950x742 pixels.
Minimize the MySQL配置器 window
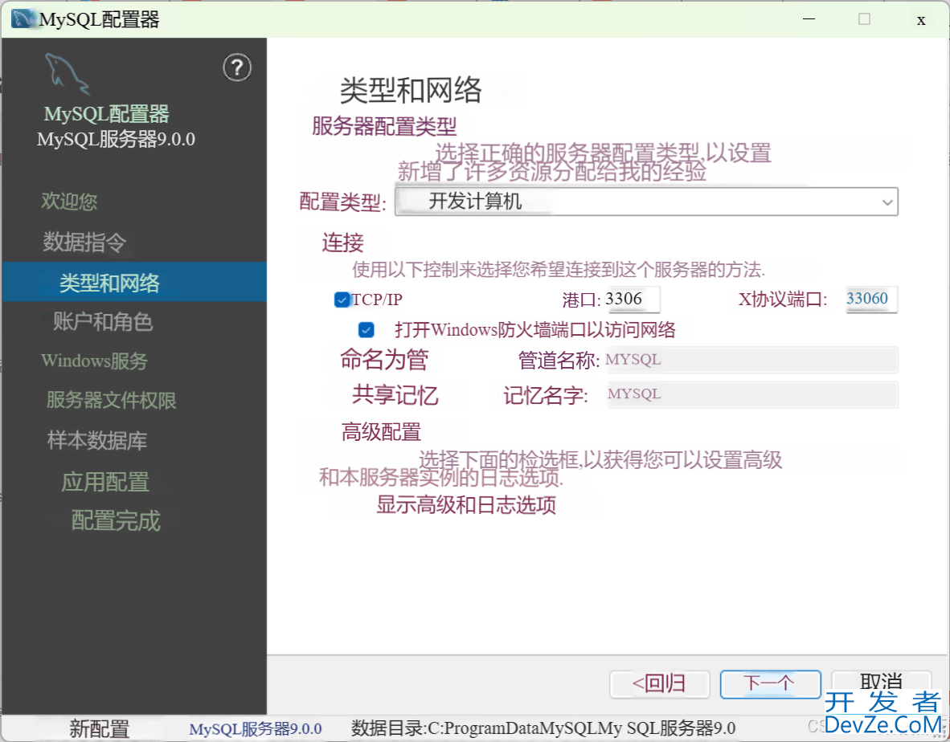(x=809, y=19)
